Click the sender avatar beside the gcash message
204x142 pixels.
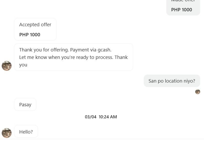pyautogui.click(x=7, y=66)
